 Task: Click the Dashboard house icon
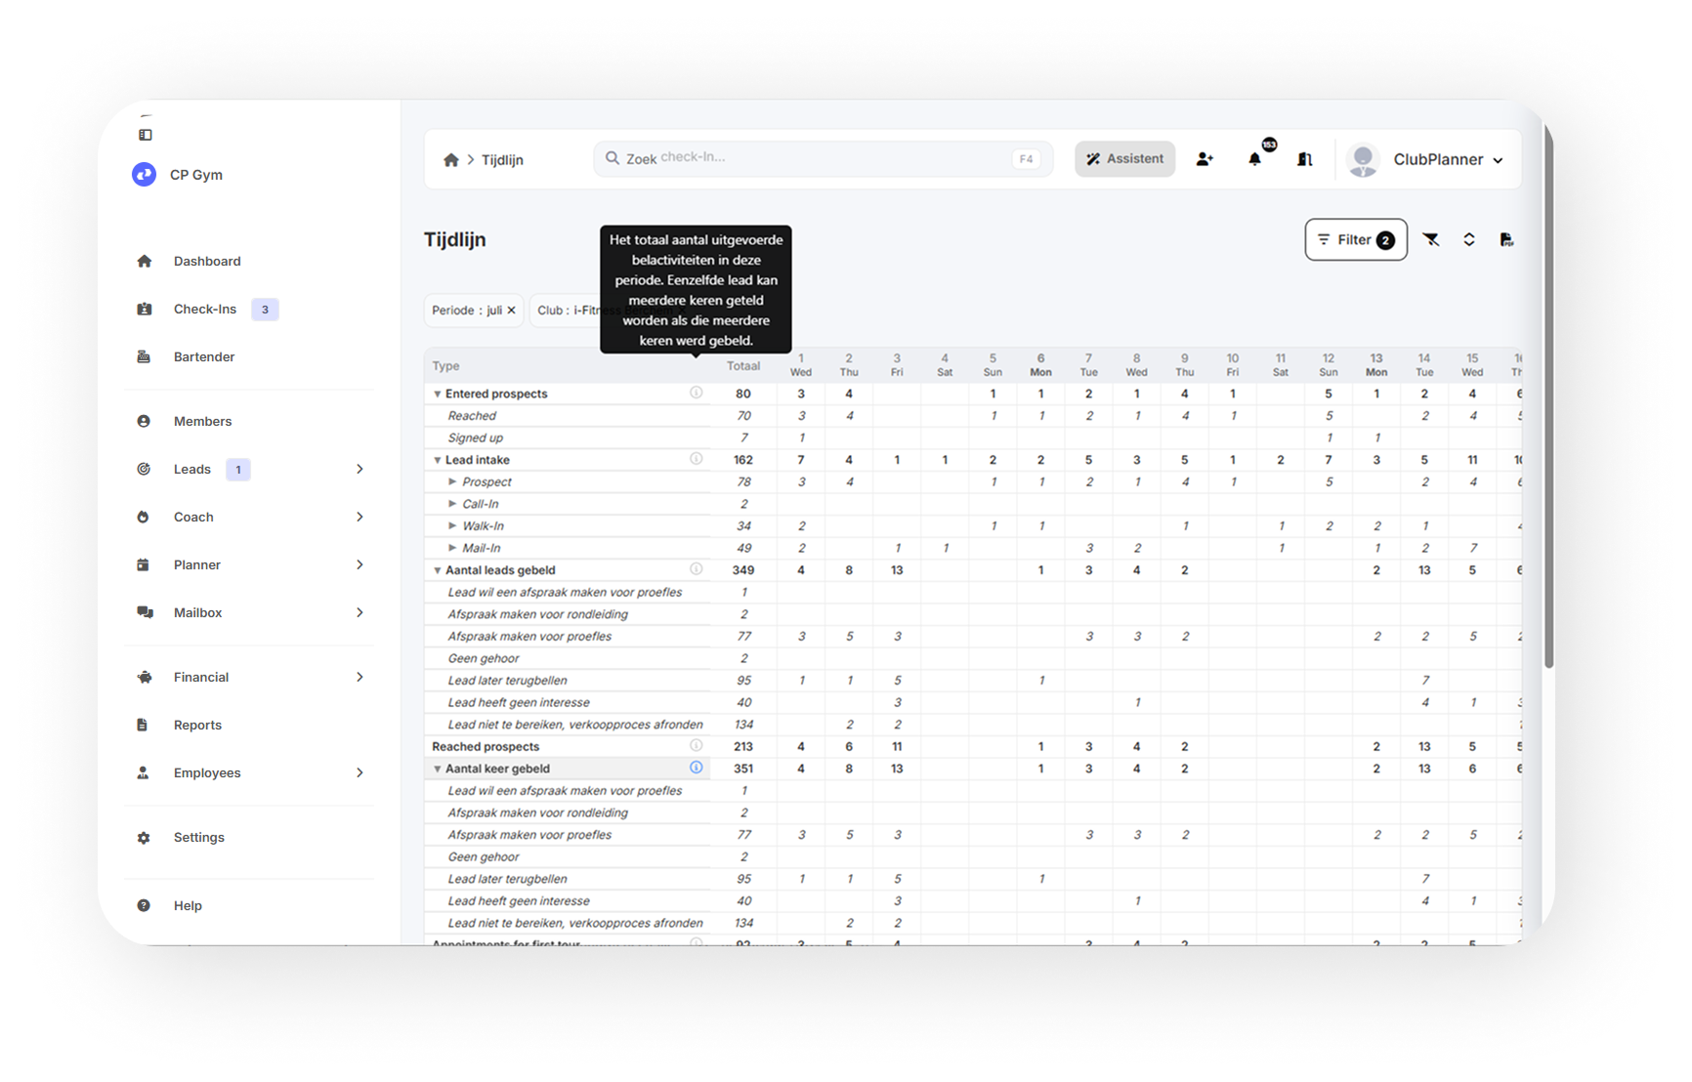(145, 261)
